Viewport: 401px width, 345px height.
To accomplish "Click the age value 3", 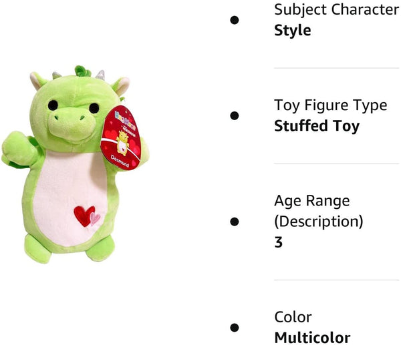I will tap(279, 242).
